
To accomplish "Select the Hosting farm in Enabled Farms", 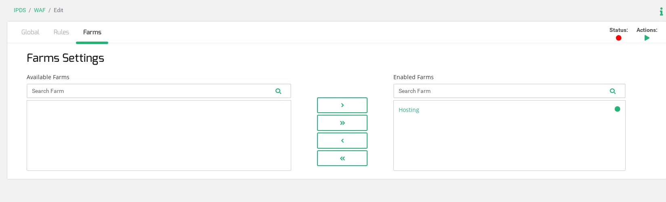I will click(x=409, y=110).
